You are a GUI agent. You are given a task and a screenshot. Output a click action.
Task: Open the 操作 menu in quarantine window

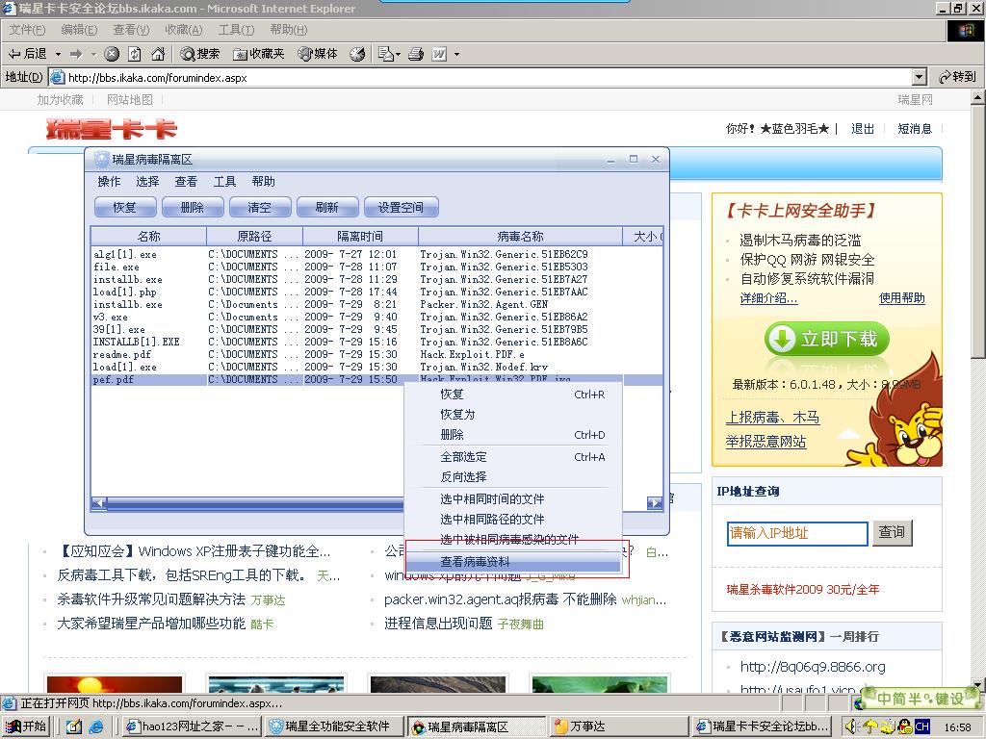tap(109, 182)
